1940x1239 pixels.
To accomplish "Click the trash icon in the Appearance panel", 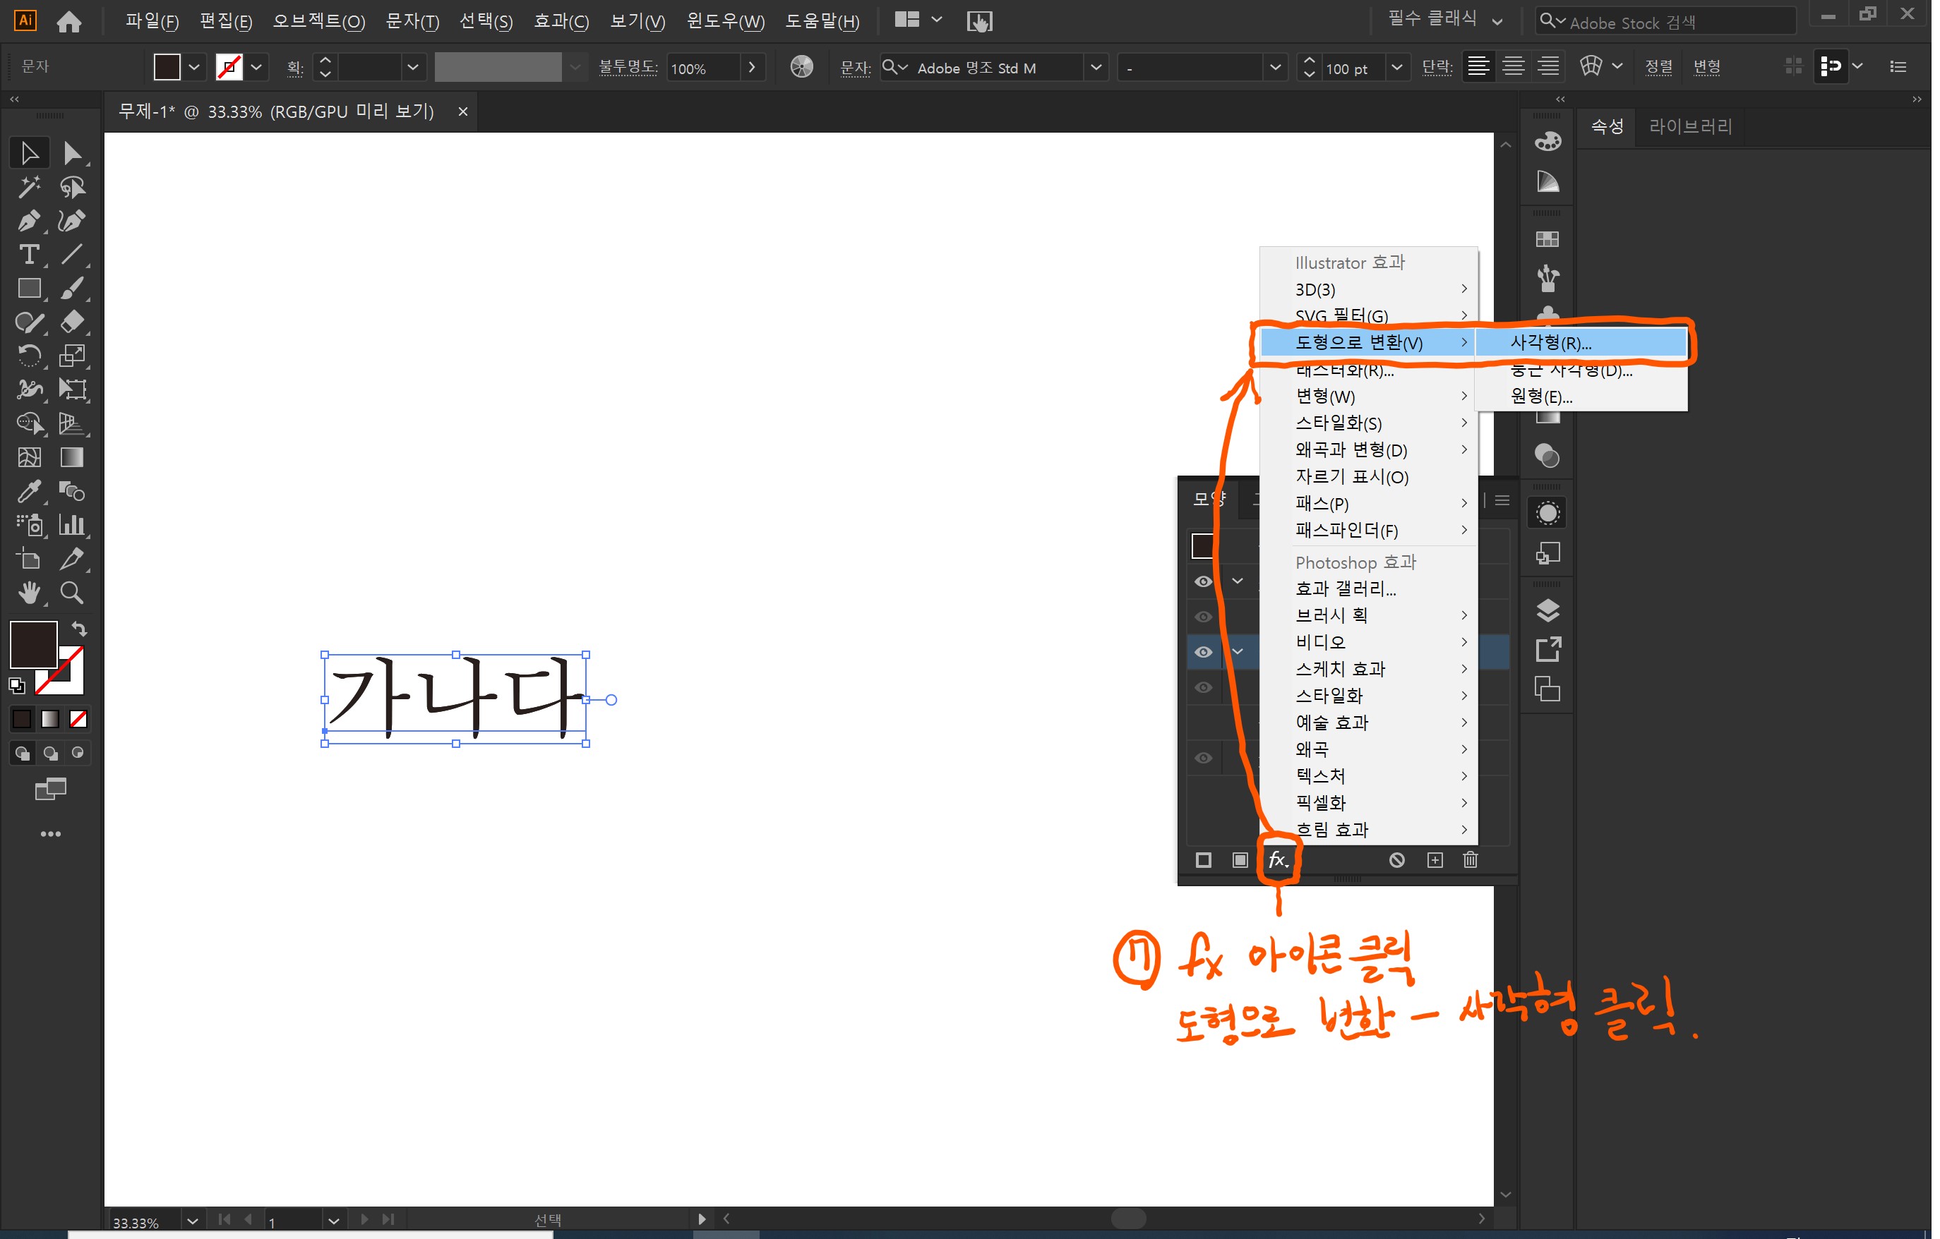I will pos(1471,860).
